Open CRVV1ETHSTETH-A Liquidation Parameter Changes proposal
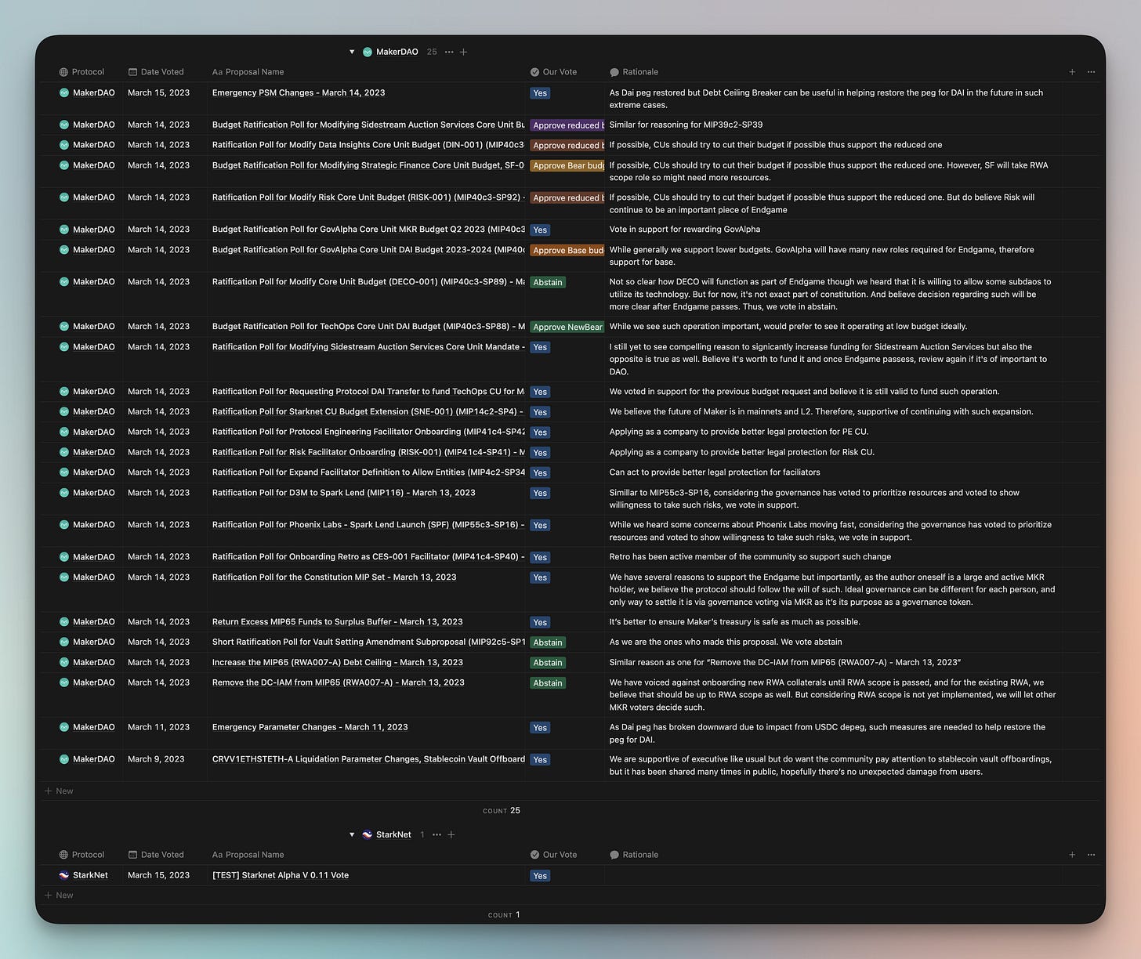The width and height of the screenshot is (1141, 959). point(368,759)
